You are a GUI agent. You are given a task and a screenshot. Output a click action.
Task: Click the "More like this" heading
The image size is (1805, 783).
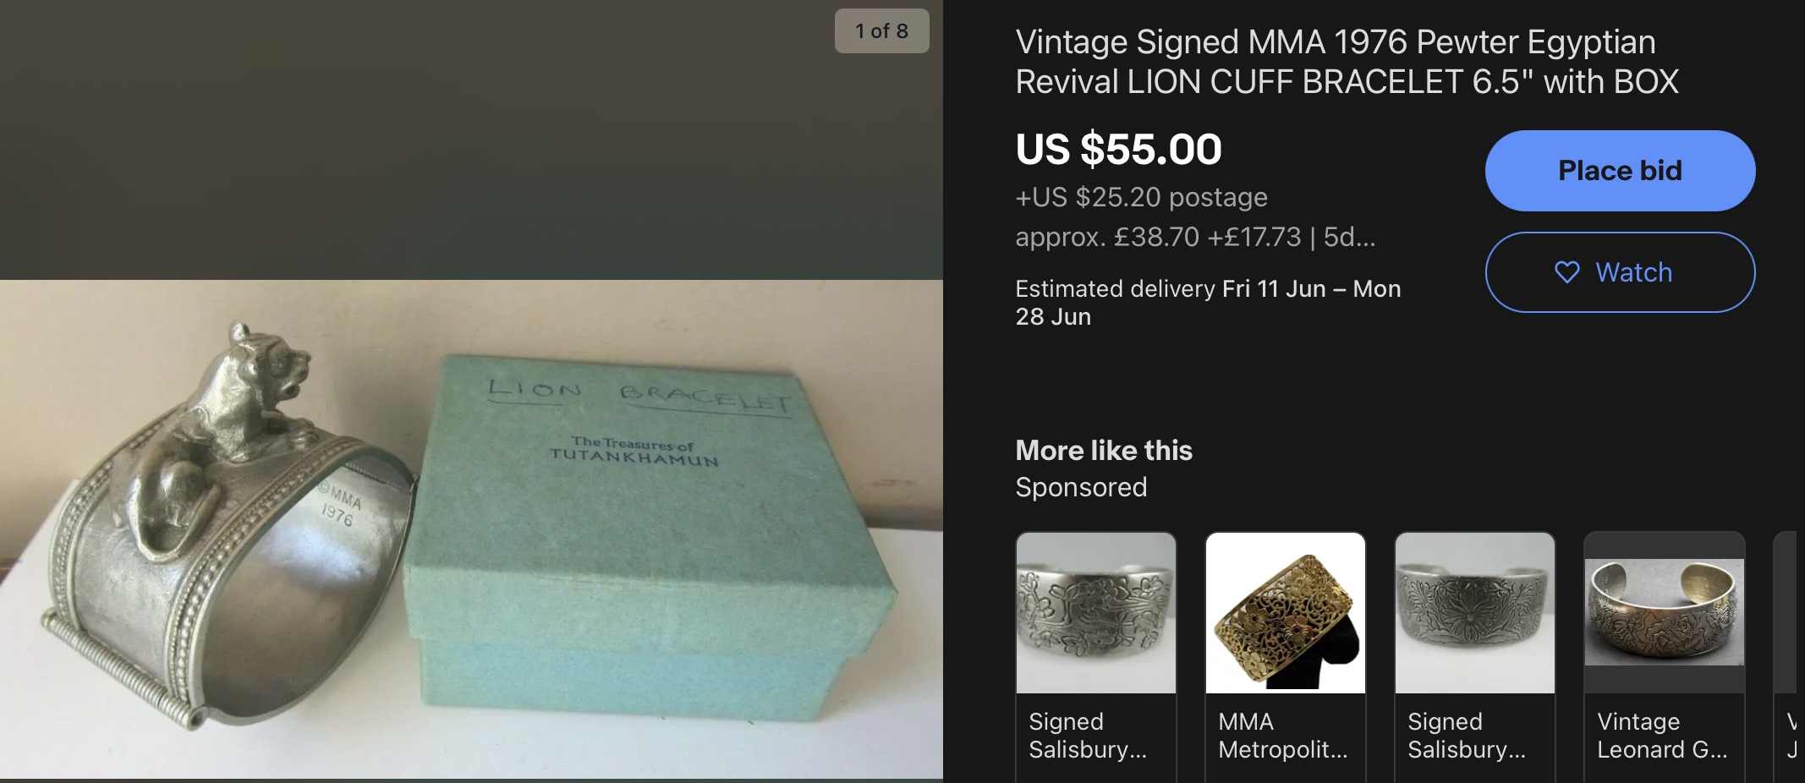point(1104,451)
